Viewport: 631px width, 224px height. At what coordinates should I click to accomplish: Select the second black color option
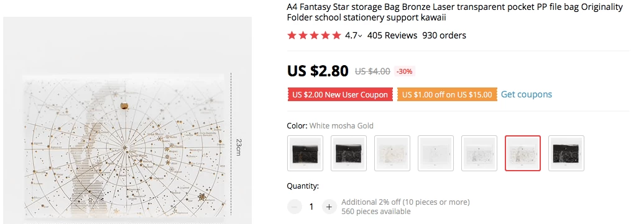(349, 153)
